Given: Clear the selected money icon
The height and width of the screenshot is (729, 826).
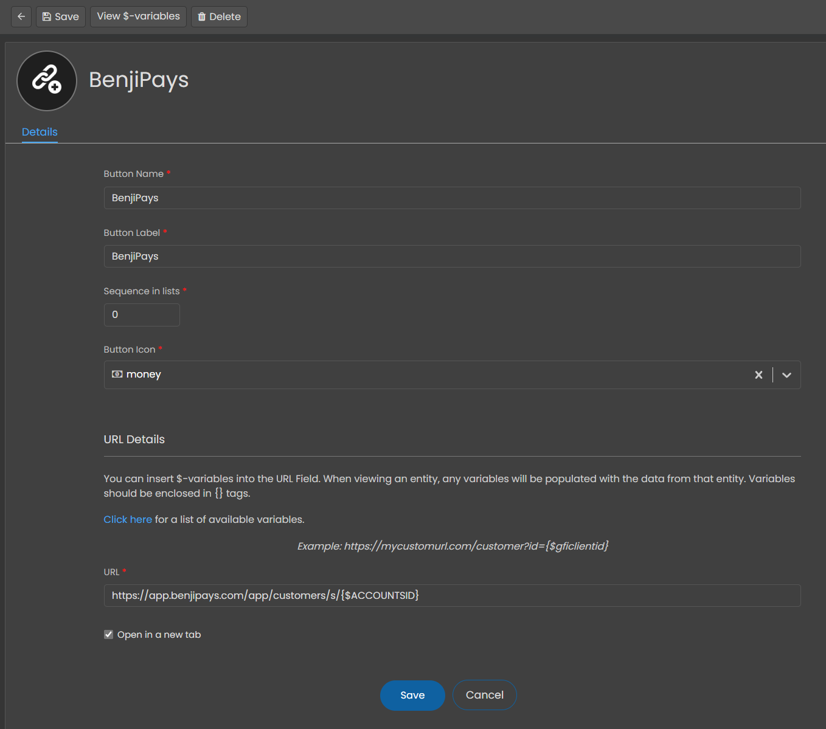Looking at the screenshot, I should click(x=758, y=375).
